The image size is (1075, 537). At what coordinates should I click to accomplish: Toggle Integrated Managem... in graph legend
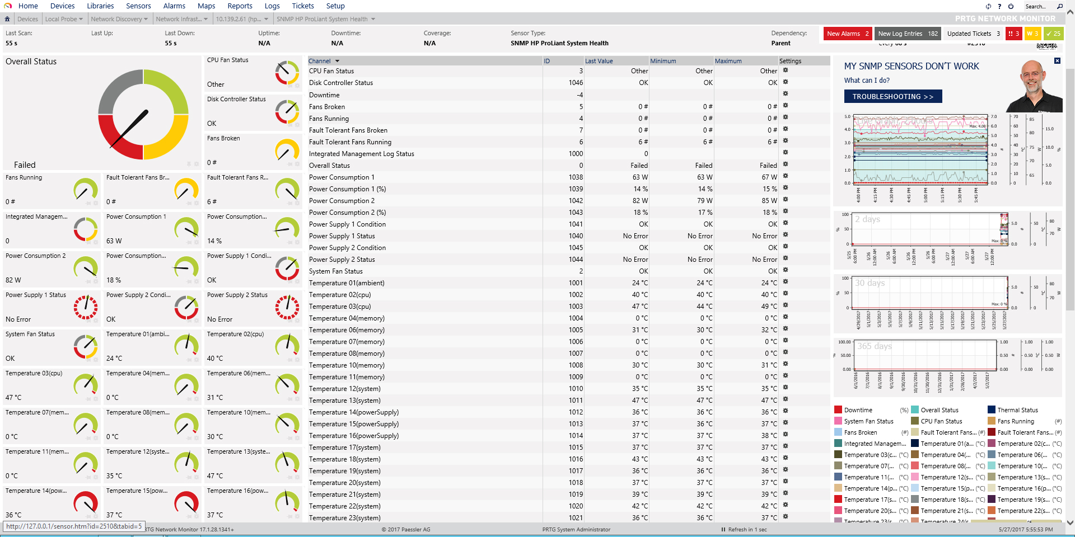pyautogui.click(x=870, y=444)
